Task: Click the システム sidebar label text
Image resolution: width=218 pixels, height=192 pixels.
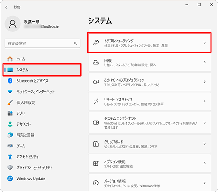Action: [22, 70]
